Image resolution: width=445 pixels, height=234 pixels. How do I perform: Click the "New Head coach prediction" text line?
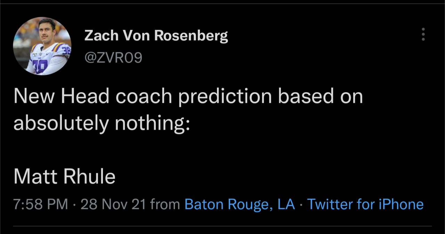coord(188,96)
